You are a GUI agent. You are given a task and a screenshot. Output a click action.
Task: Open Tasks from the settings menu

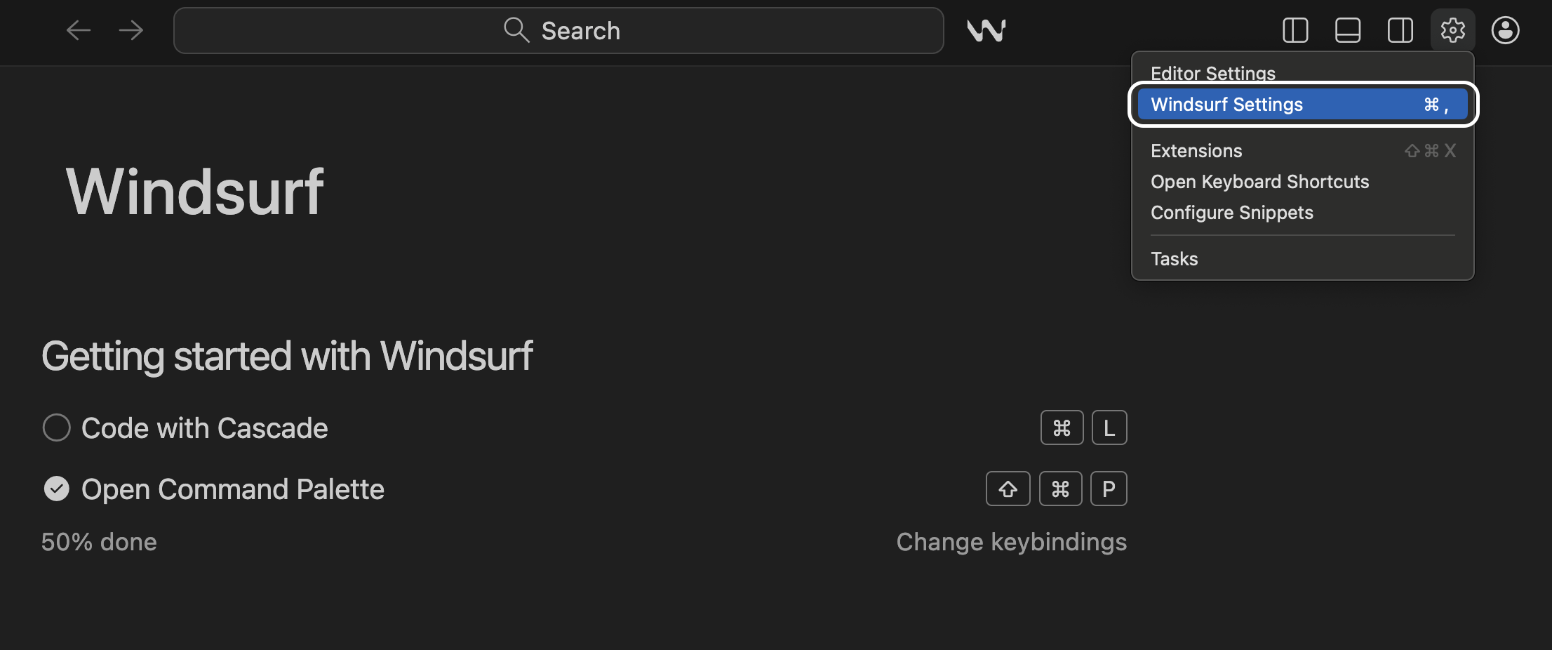(x=1174, y=259)
